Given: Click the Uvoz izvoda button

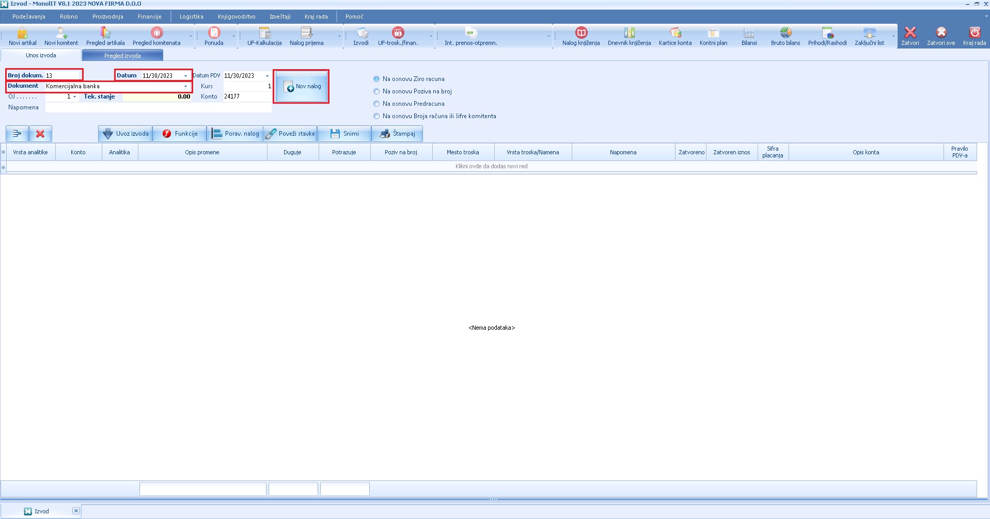Looking at the screenshot, I should click(125, 134).
